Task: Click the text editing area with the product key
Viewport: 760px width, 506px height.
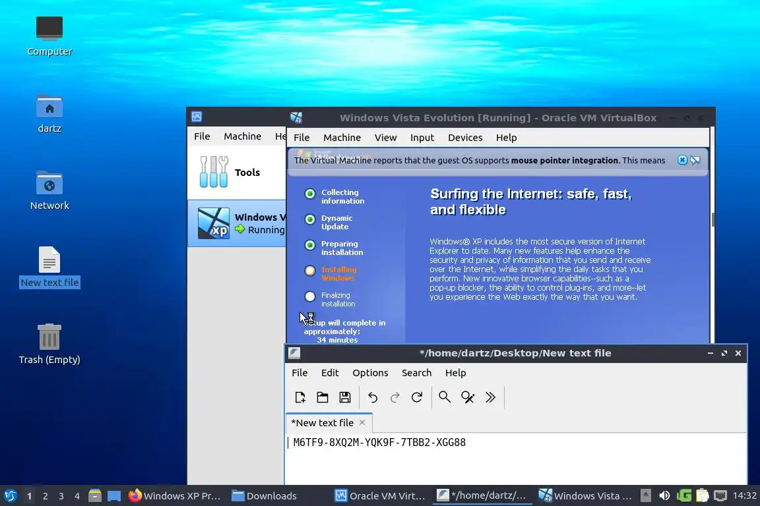Action: [516, 459]
